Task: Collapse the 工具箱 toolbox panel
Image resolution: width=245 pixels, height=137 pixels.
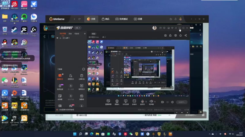Action: [x=83, y=69]
